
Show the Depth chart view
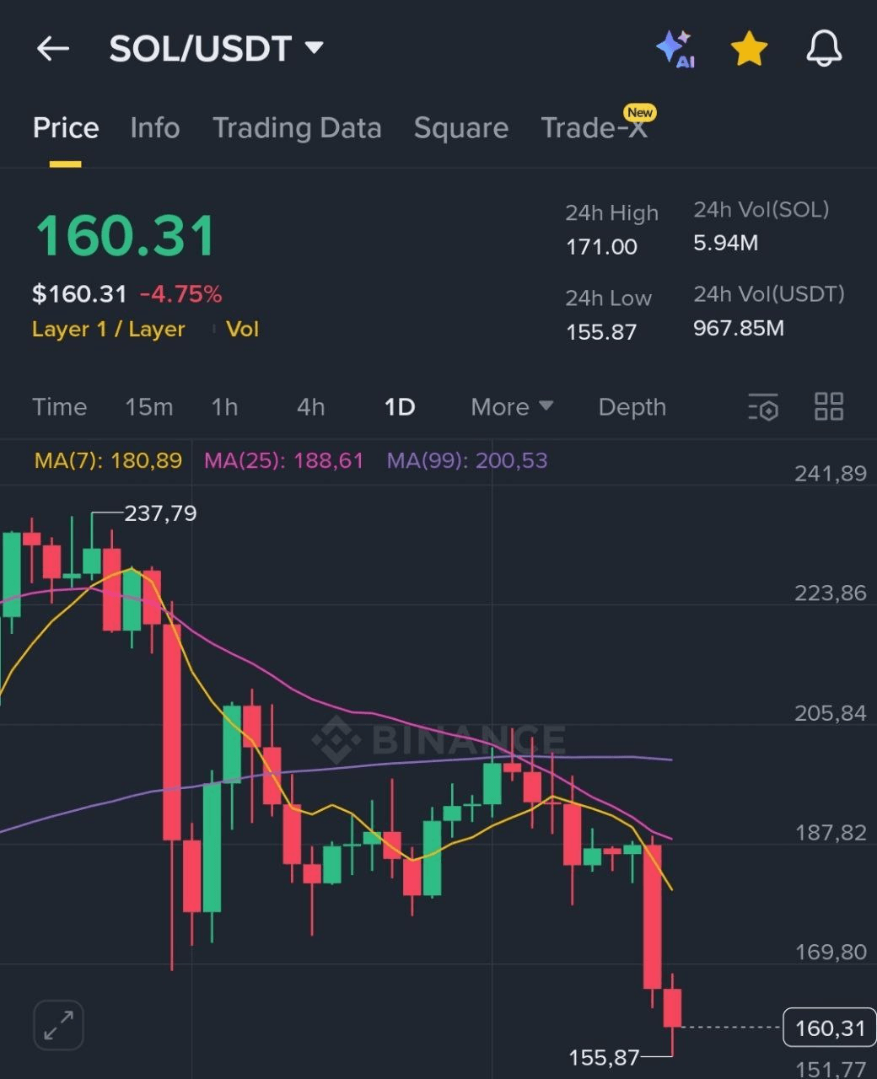tap(632, 407)
